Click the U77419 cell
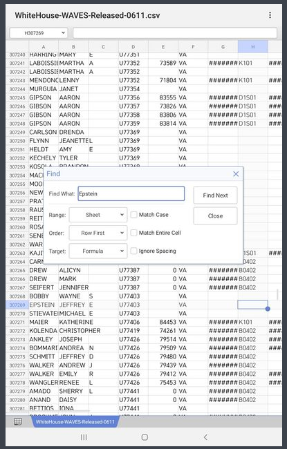This screenshot has height=449, width=287. pos(133,331)
